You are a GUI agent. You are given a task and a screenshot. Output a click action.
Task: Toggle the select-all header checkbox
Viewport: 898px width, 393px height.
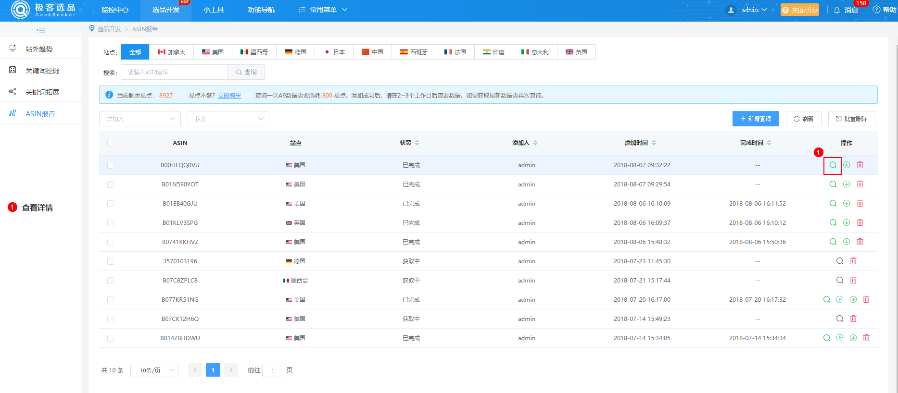(x=111, y=143)
